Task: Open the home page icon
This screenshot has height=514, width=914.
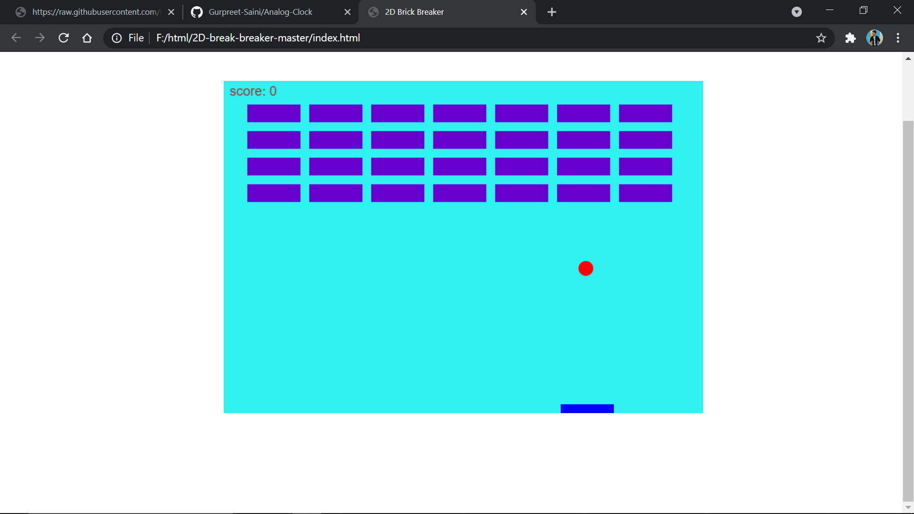Action: [87, 38]
